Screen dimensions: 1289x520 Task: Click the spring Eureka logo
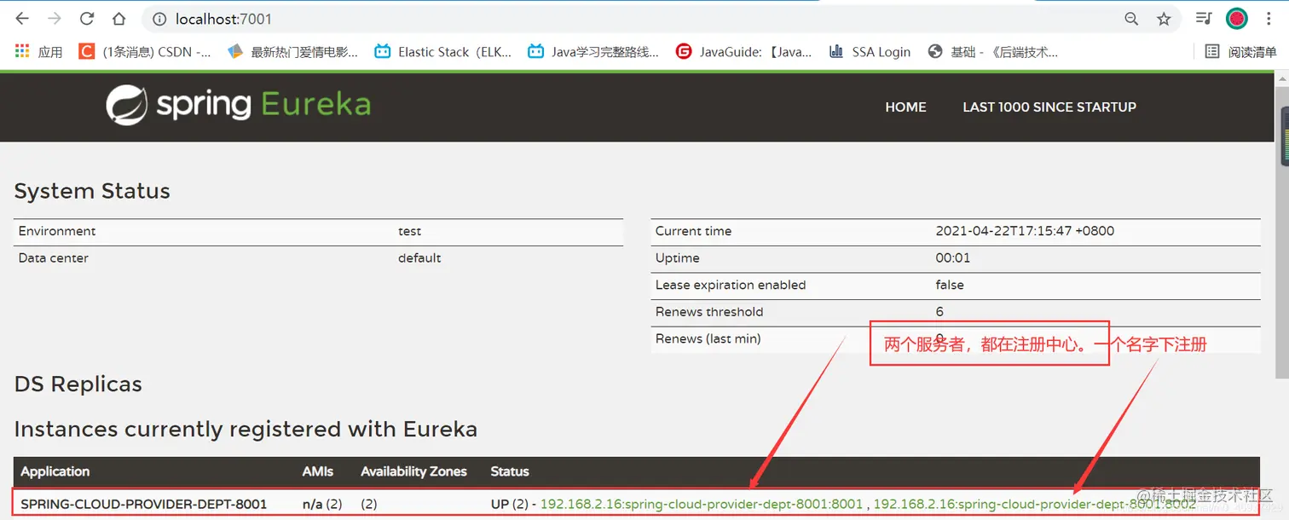239,105
